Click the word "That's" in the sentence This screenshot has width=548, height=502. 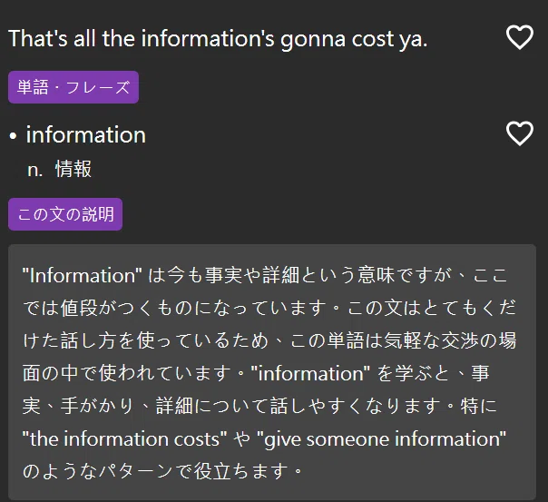[x=38, y=38]
